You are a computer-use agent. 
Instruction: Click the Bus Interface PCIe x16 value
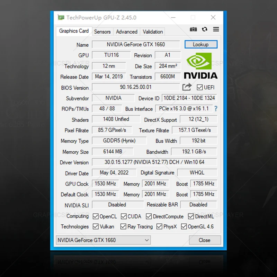click(184, 108)
